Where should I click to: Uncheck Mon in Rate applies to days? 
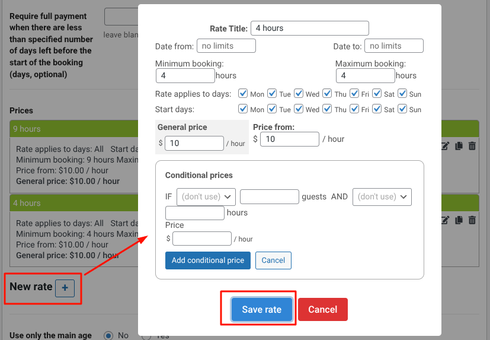243,94
